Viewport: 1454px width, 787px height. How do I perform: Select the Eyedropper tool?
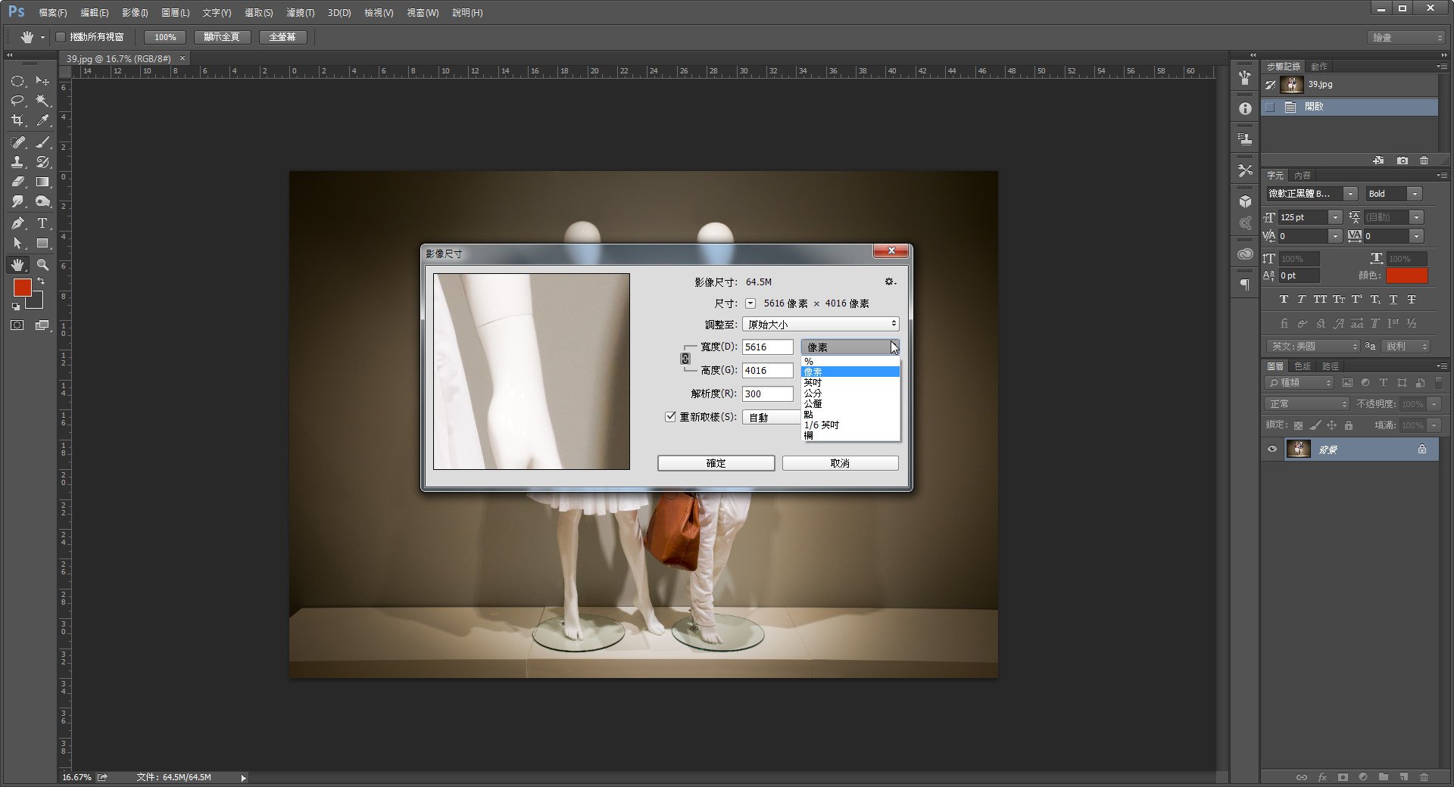(42, 120)
